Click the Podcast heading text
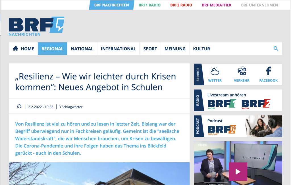291x185 pixels. [215, 121]
